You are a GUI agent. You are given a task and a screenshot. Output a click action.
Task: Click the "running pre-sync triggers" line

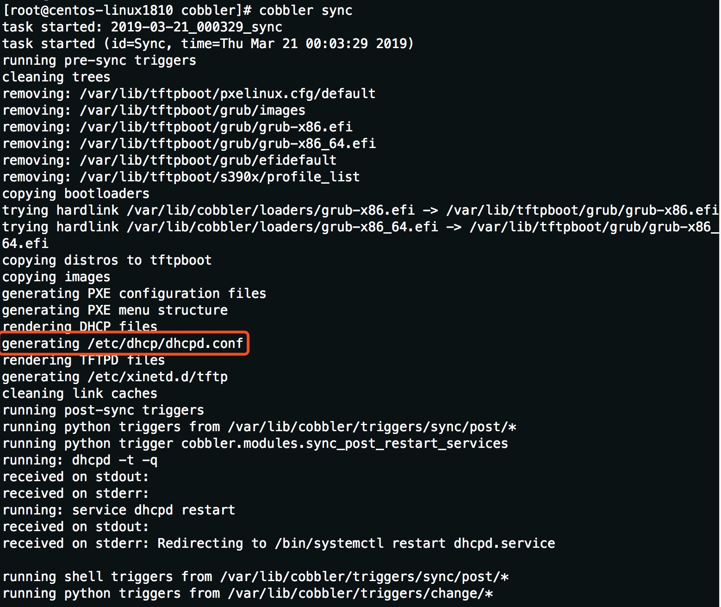point(99,60)
